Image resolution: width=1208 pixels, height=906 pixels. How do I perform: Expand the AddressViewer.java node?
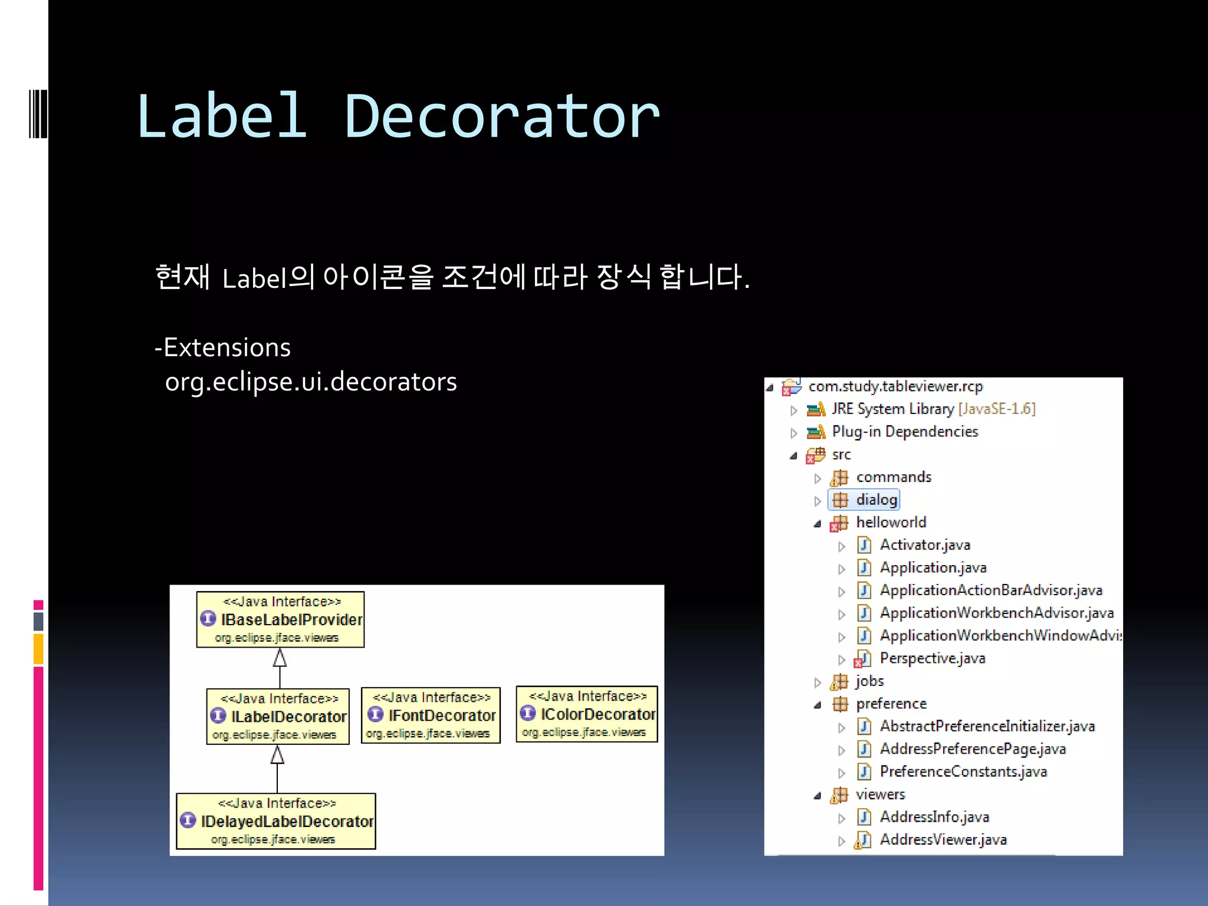[x=842, y=842]
